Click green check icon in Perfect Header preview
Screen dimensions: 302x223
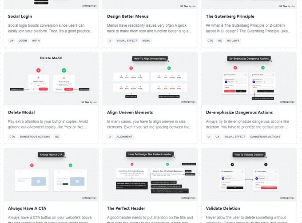click(x=167, y=164)
